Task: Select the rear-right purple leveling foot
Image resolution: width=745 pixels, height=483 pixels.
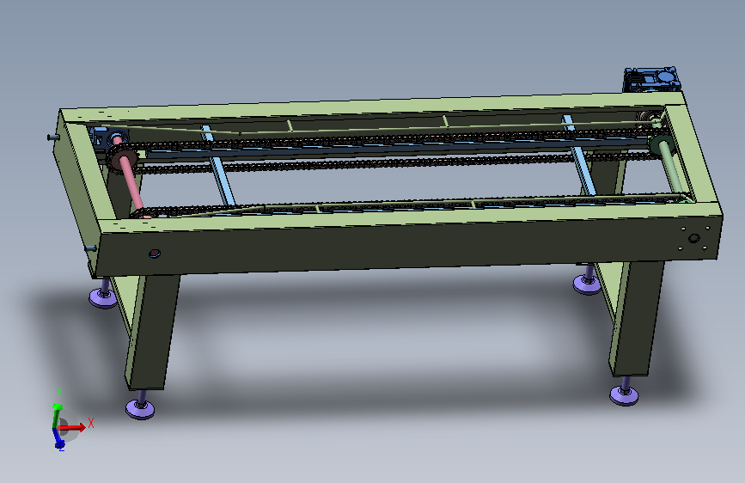Action: [587, 280]
